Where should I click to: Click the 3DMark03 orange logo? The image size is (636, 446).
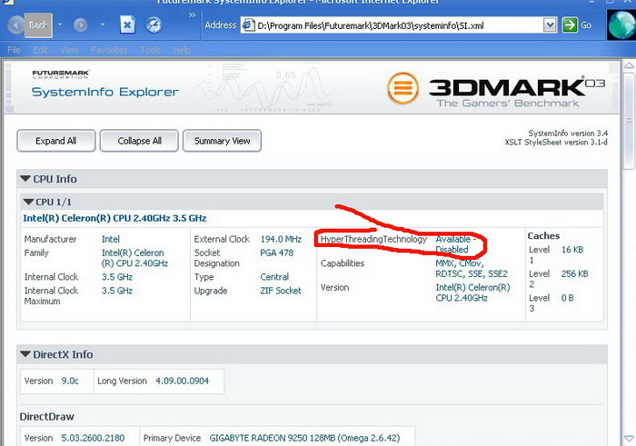(404, 89)
